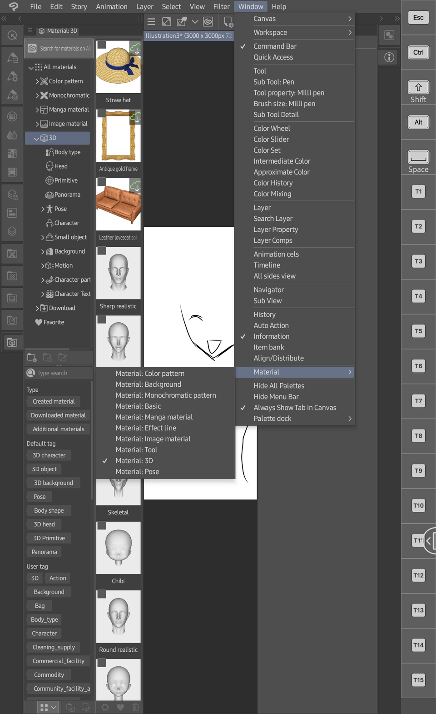Screen dimensions: 436x714
Task: Open the Color Wheel palette icon in sidebar
Action: [x=12, y=116]
